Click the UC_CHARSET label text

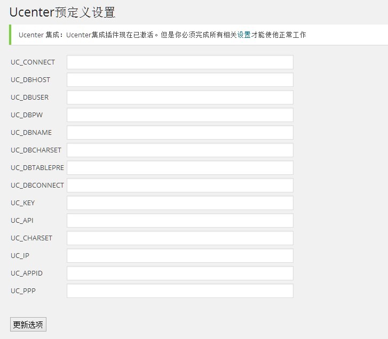(31, 238)
